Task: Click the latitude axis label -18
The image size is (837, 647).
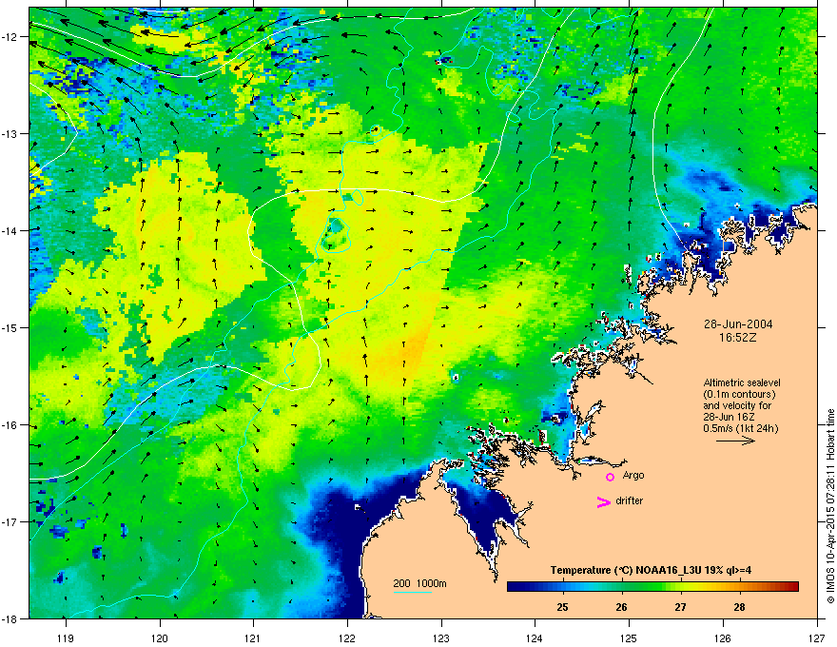Action: click(10, 618)
